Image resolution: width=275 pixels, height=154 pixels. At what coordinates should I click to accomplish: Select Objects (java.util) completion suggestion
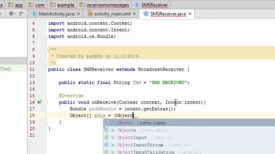click(189, 130)
